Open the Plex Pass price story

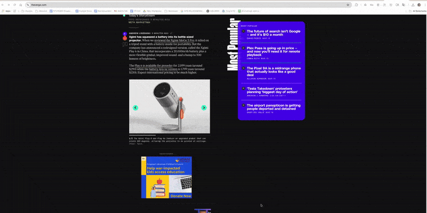point(273,51)
